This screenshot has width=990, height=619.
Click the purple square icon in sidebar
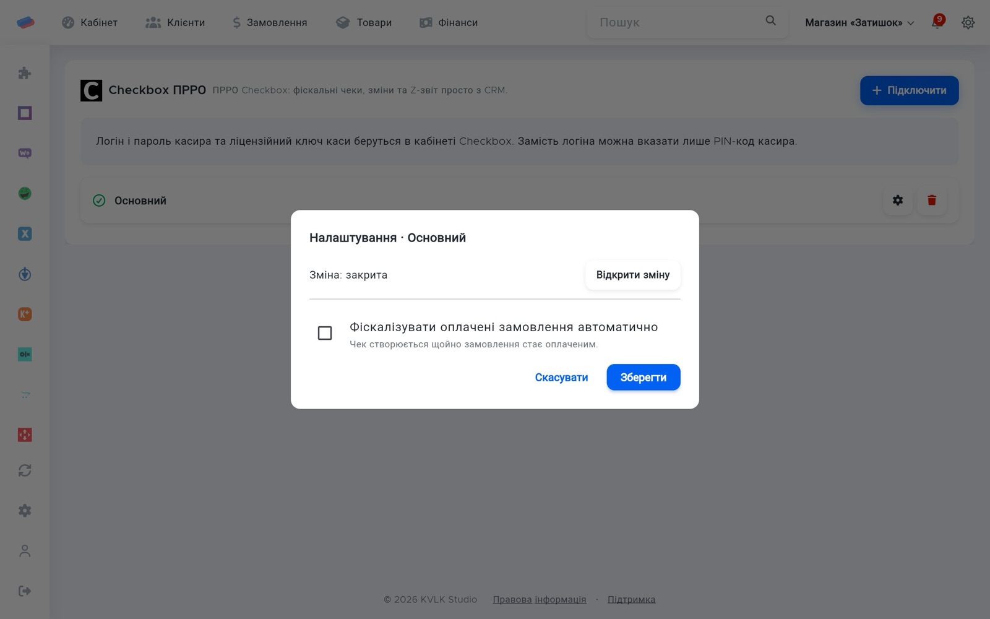pyautogui.click(x=25, y=113)
